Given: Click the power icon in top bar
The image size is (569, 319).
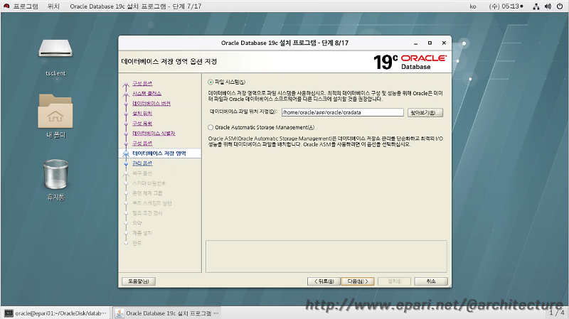Looking at the screenshot, I should (x=560, y=6).
